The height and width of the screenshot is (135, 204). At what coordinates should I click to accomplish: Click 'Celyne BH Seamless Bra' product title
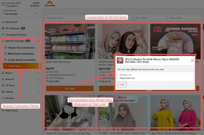tap(68, 133)
